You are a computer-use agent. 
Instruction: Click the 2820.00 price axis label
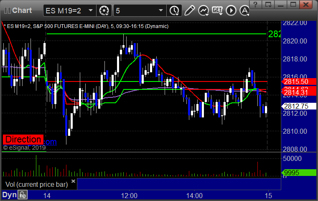pyautogui.click(x=295, y=41)
